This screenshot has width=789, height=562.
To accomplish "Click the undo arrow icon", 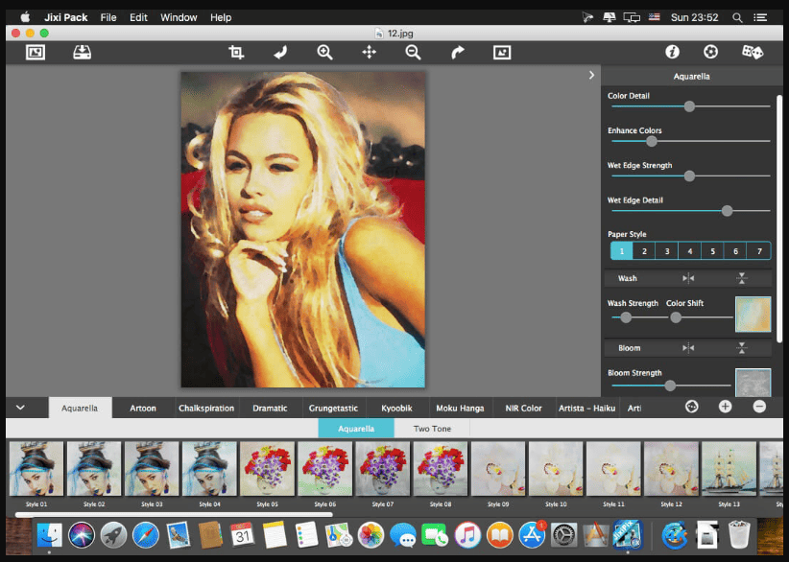I will pos(280,53).
